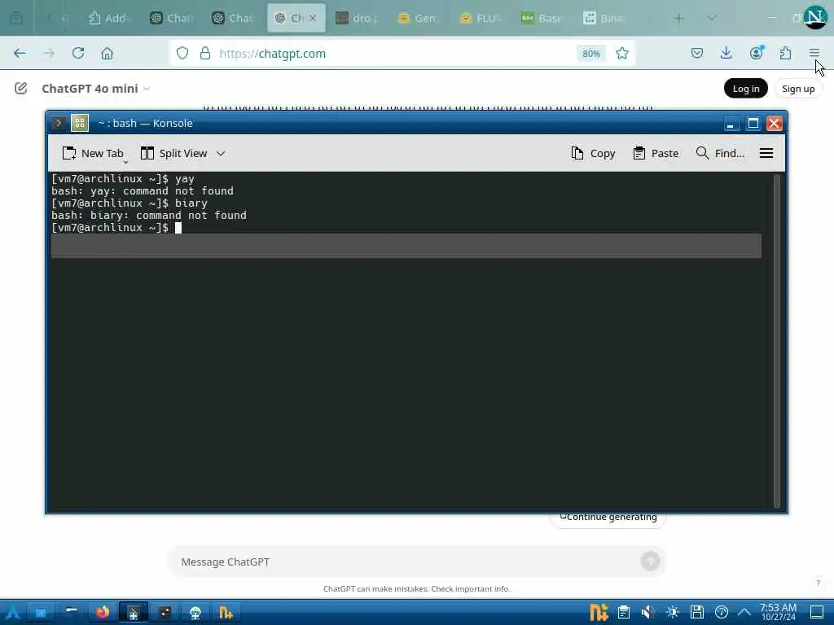Click the Sign up button
This screenshot has width=834, height=625.
tap(798, 88)
